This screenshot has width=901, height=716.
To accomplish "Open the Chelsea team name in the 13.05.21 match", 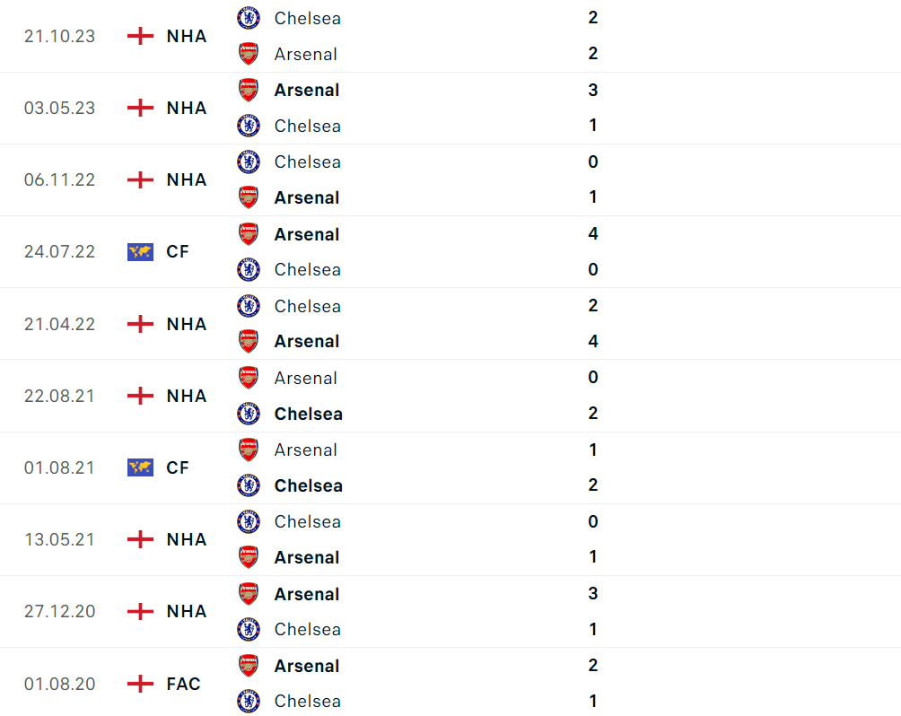I will pyautogui.click(x=307, y=521).
